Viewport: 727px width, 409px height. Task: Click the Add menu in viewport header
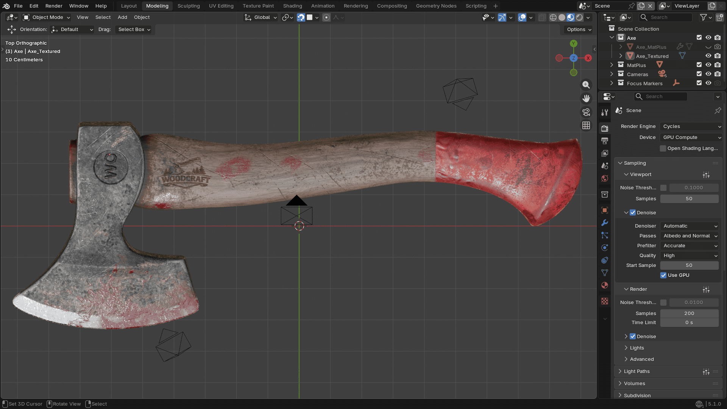122,17
